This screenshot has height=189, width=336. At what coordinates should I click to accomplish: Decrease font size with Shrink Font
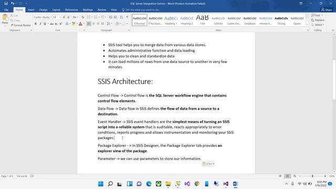pyautogui.click(x=68, y=17)
